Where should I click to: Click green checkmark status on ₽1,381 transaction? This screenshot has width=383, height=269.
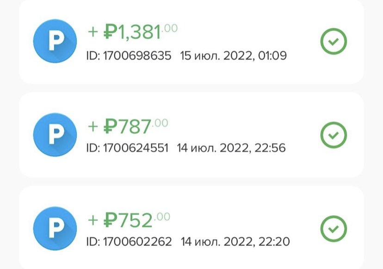coord(334,41)
